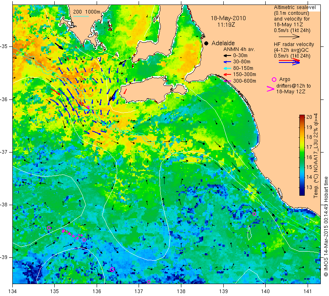The image size is (329, 296).
Task: Click the 'Altimetric sealevel' heading text
Action: [294, 7]
